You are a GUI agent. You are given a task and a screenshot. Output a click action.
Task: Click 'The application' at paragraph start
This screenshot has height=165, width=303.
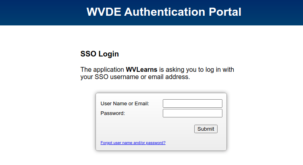(x=102, y=69)
